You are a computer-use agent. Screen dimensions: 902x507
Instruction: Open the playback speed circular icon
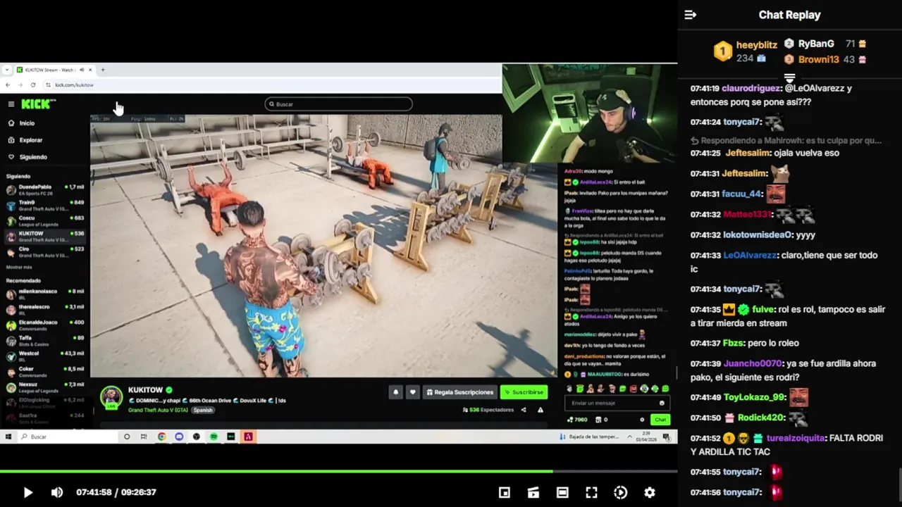(x=620, y=492)
